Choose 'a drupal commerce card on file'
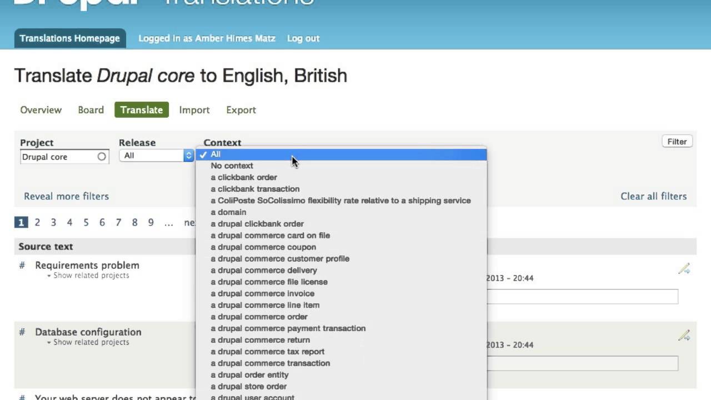 (x=341, y=236)
